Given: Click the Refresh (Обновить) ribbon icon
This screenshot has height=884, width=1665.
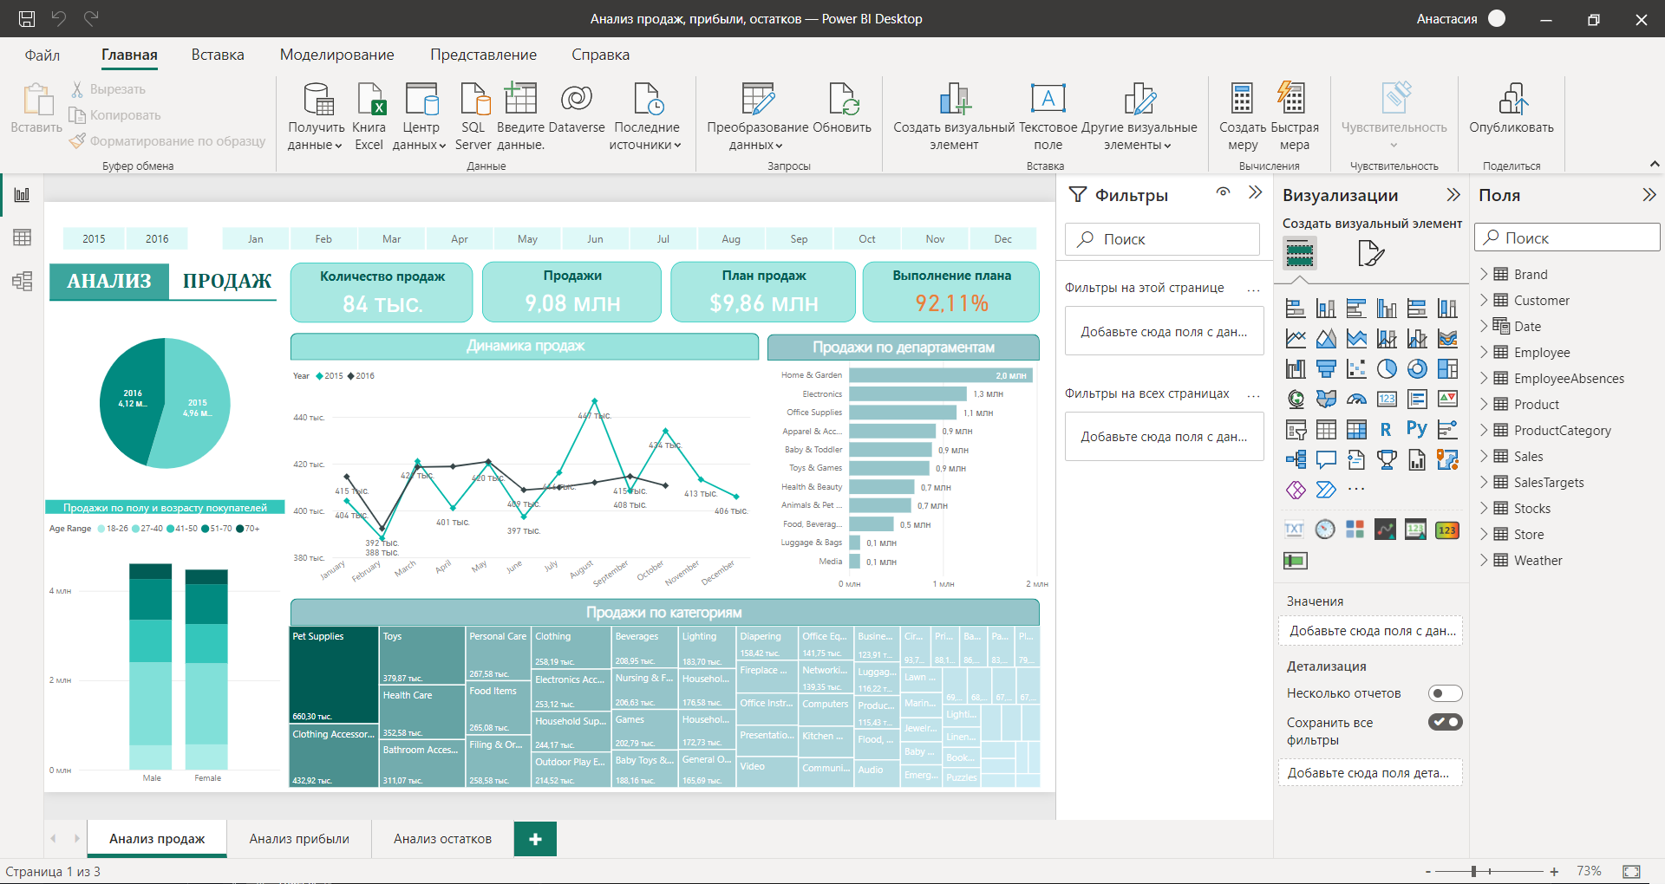Looking at the screenshot, I should tap(842, 109).
